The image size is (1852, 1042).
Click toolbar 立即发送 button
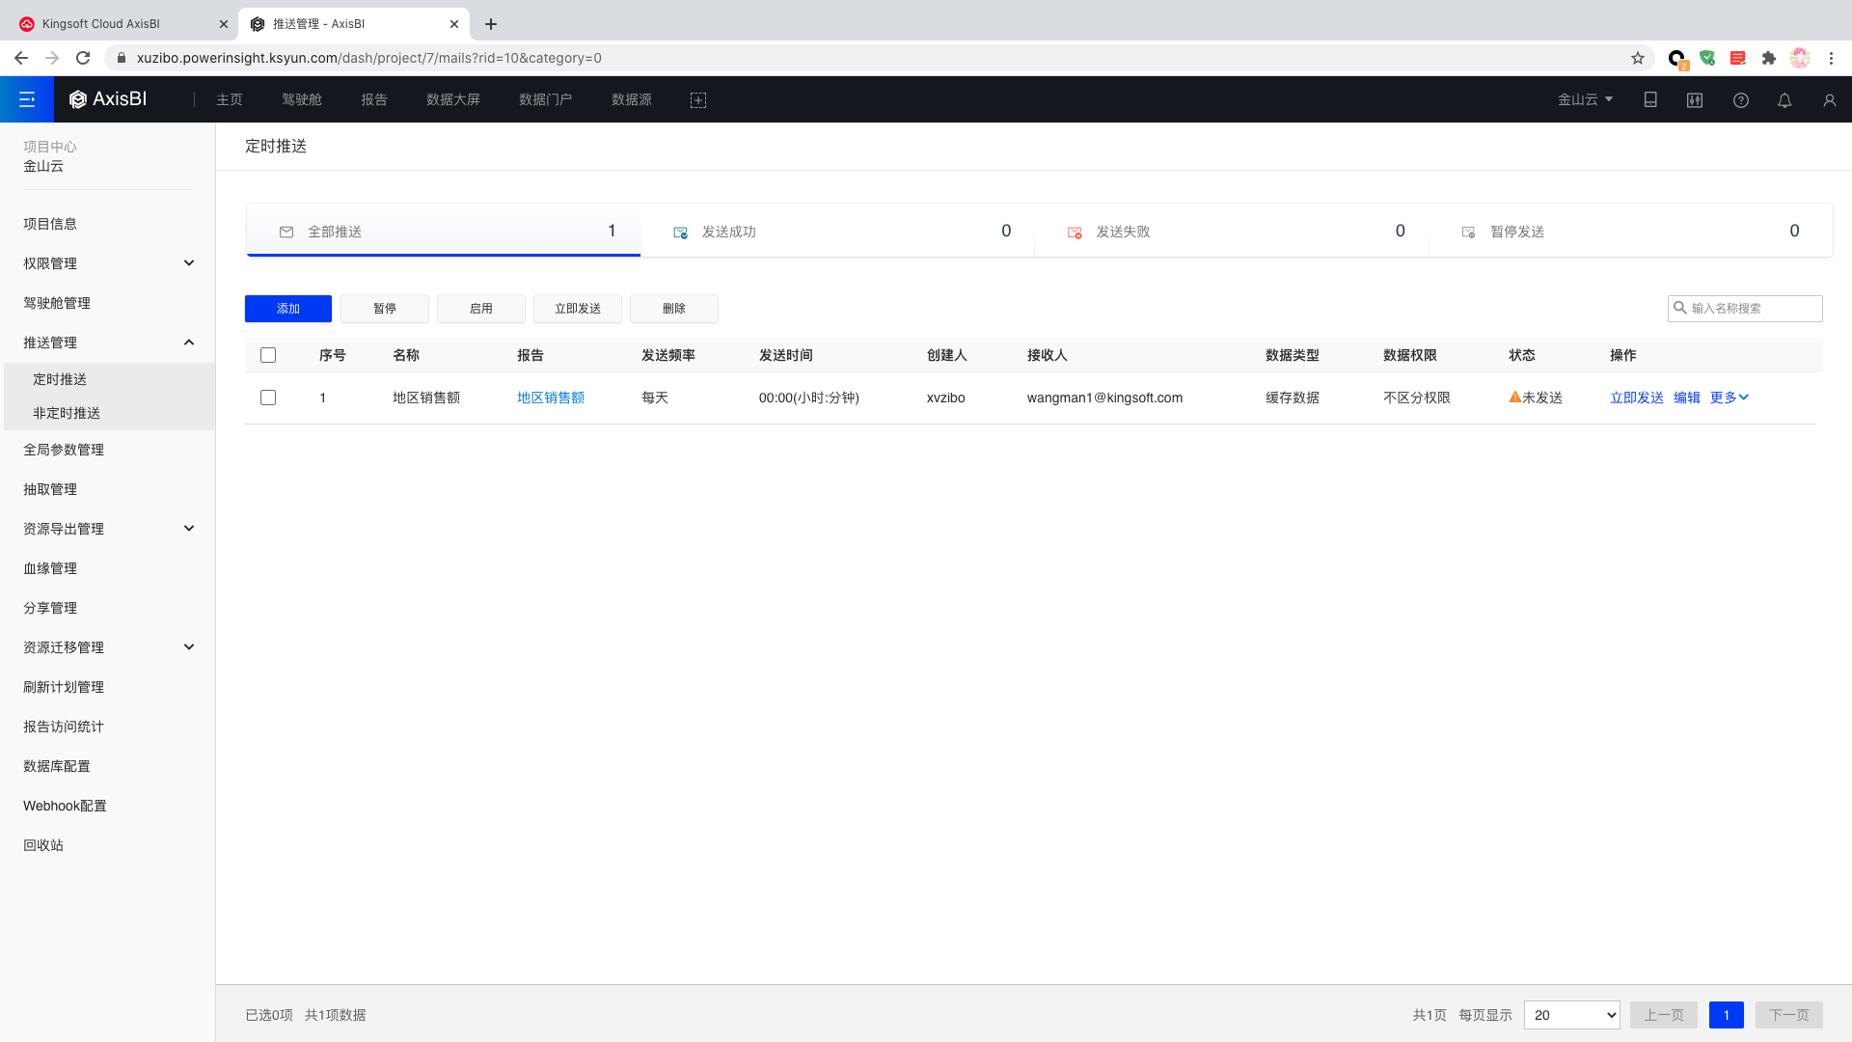(578, 309)
